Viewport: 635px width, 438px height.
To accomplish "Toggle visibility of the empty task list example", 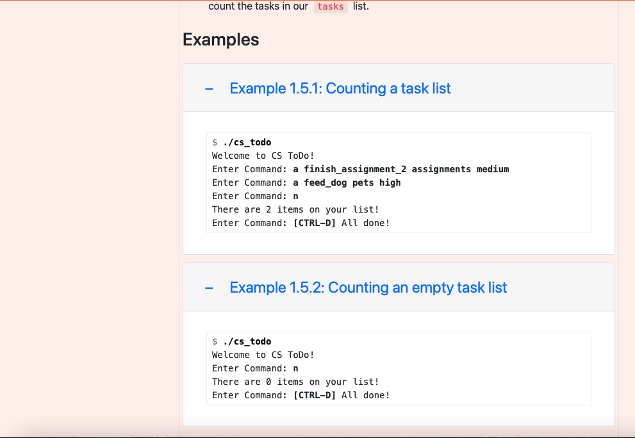I will tap(208, 288).
